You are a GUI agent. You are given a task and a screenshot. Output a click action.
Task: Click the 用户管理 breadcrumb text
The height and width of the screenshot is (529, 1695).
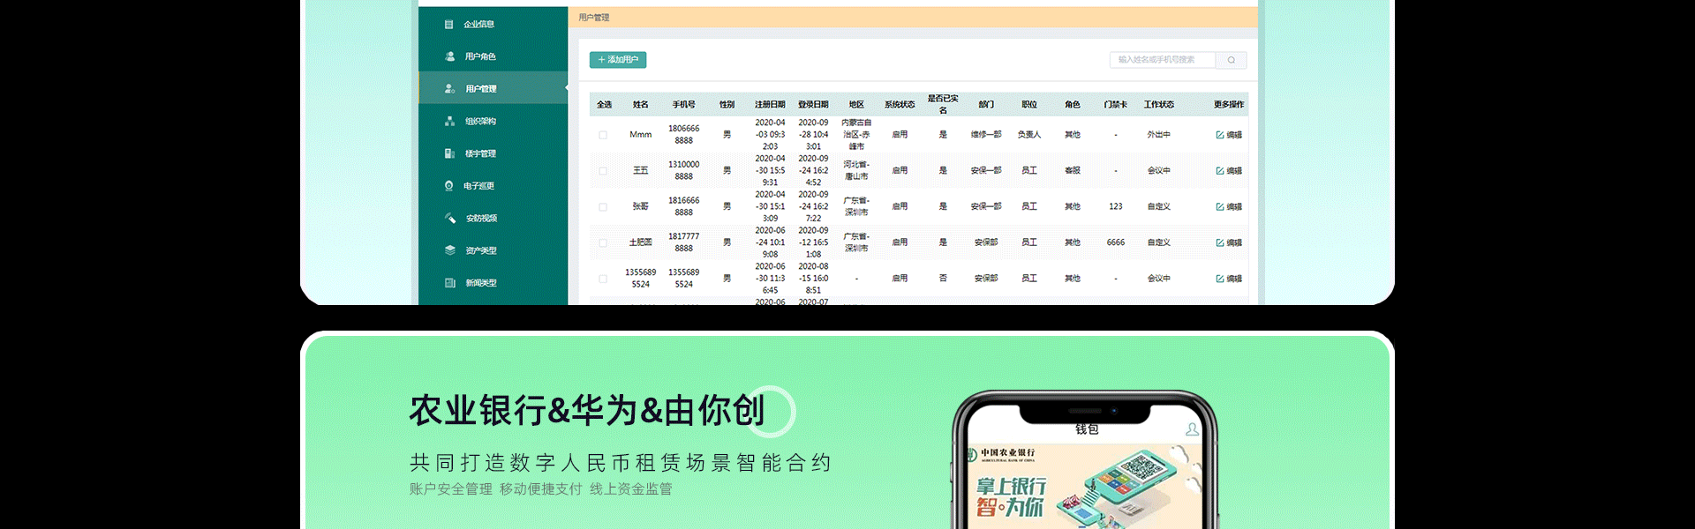[x=594, y=18]
